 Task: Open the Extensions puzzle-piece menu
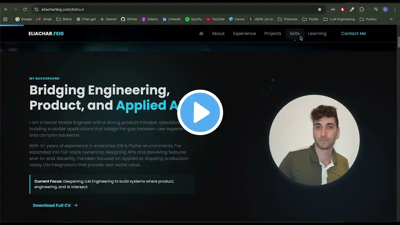tap(362, 9)
